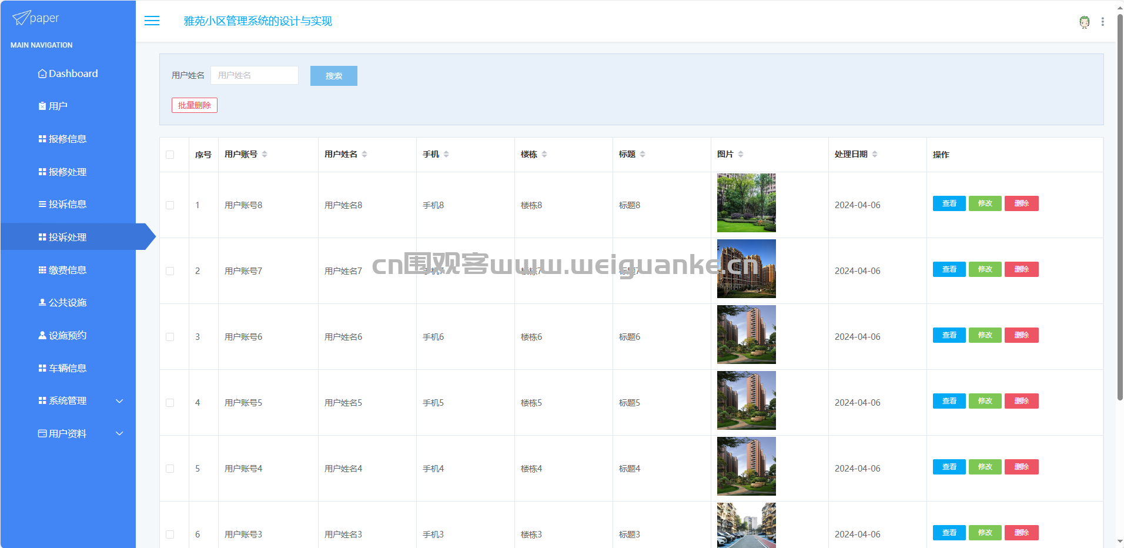Open the Dashboard navigation item
The image size is (1124, 548).
(68, 73)
